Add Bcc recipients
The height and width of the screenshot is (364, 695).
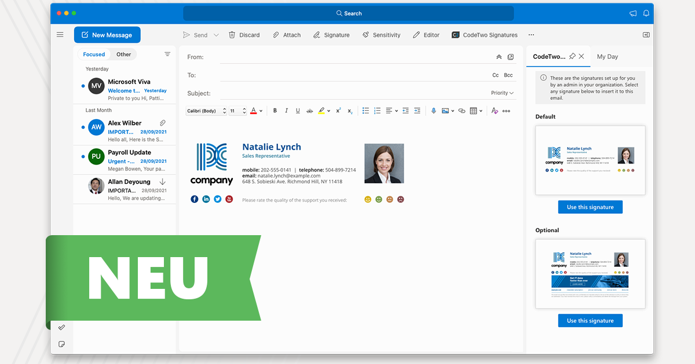[508, 75]
